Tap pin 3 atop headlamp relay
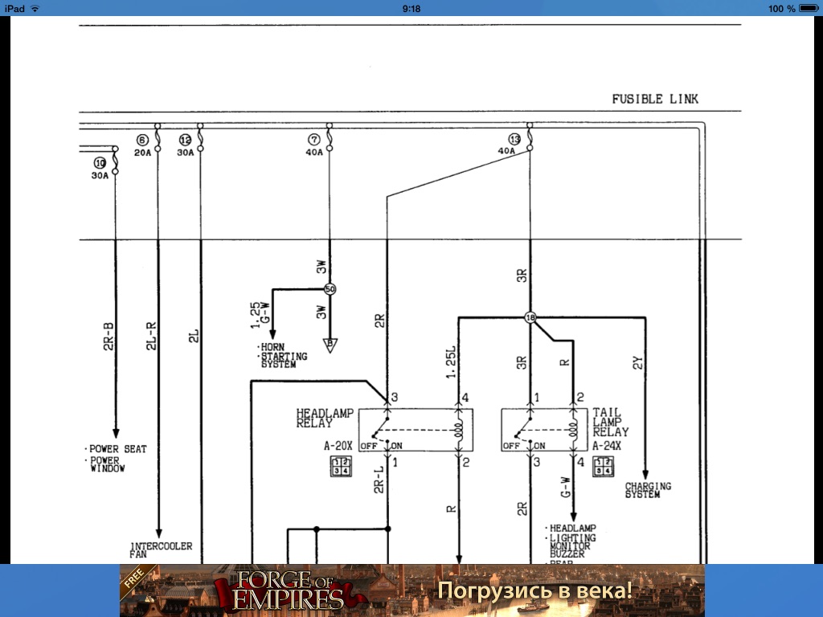The height and width of the screenshot is (617, 823). pyautogui.click(x=395, y=397)
